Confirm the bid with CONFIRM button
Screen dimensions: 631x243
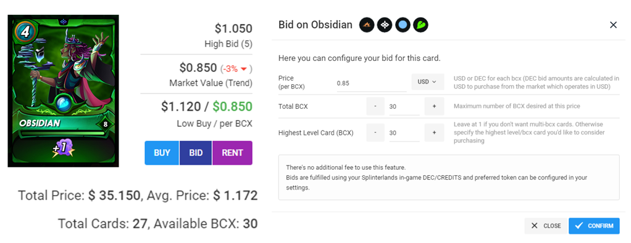(594, 226)
